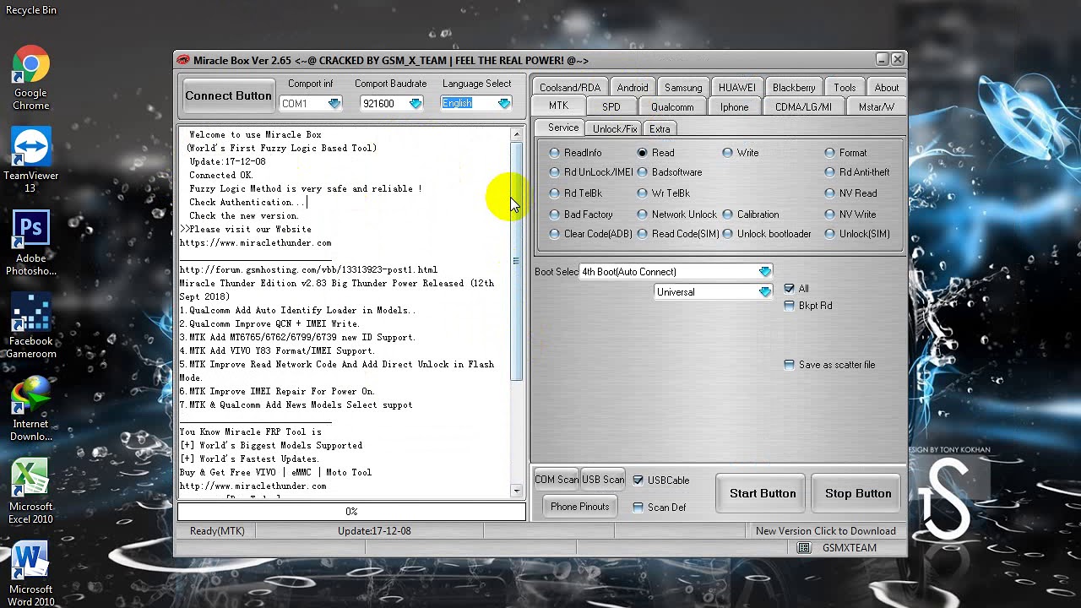Open Internet Download Manager desktop icon

click(30, 409)
